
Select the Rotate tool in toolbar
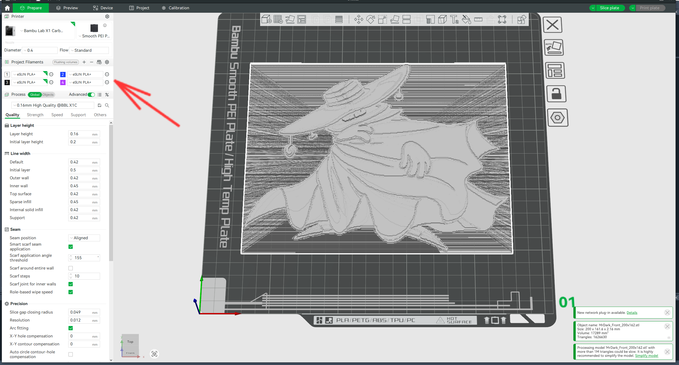tap(371, 19)
